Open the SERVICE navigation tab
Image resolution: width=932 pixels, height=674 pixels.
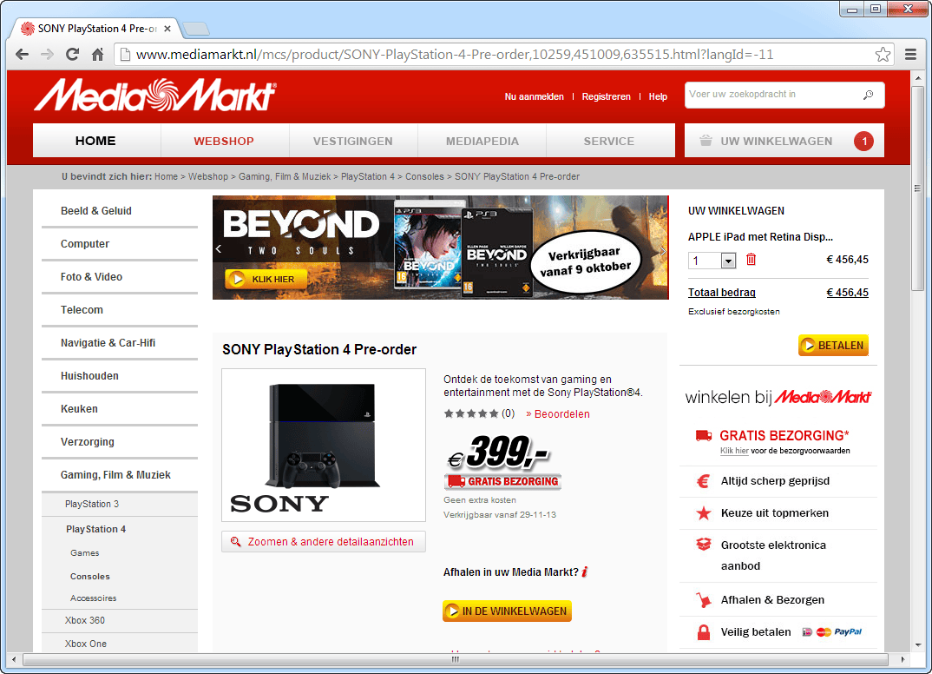609,141
